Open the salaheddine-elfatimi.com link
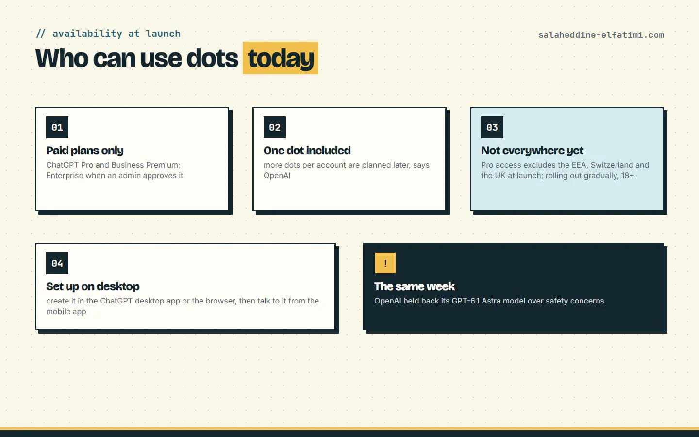This screenshot has width=699, height=437. [x=601, y=35]
